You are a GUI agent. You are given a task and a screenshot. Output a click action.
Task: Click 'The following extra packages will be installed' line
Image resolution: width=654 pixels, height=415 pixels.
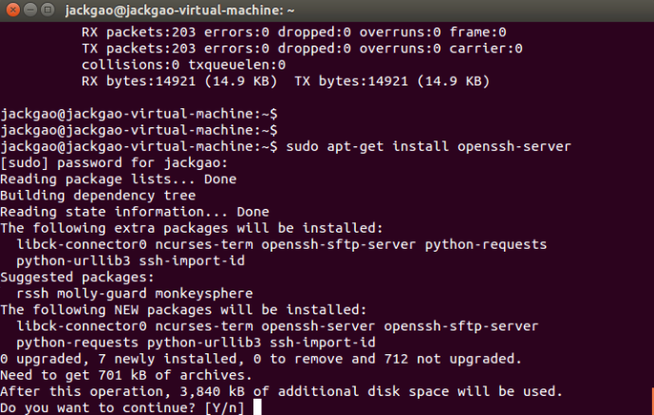click(191, 228)
